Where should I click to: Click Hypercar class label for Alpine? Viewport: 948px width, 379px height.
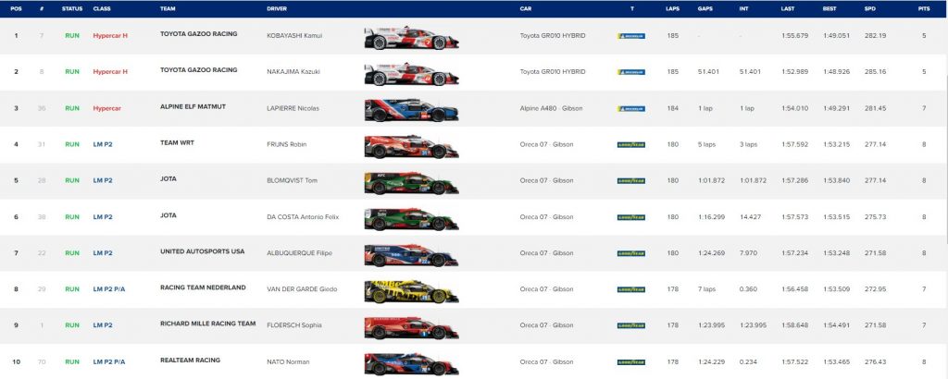(x=107, y=109)
